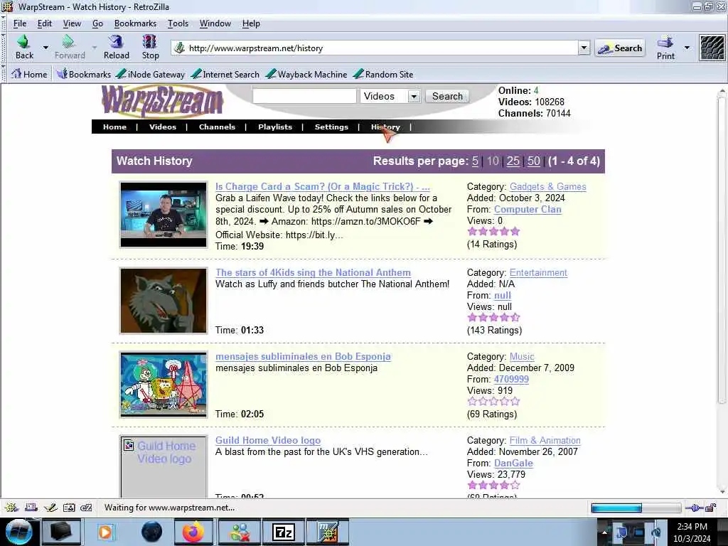Open the View menu
Screen dimensions: 728x546
(x=72, y=23)
